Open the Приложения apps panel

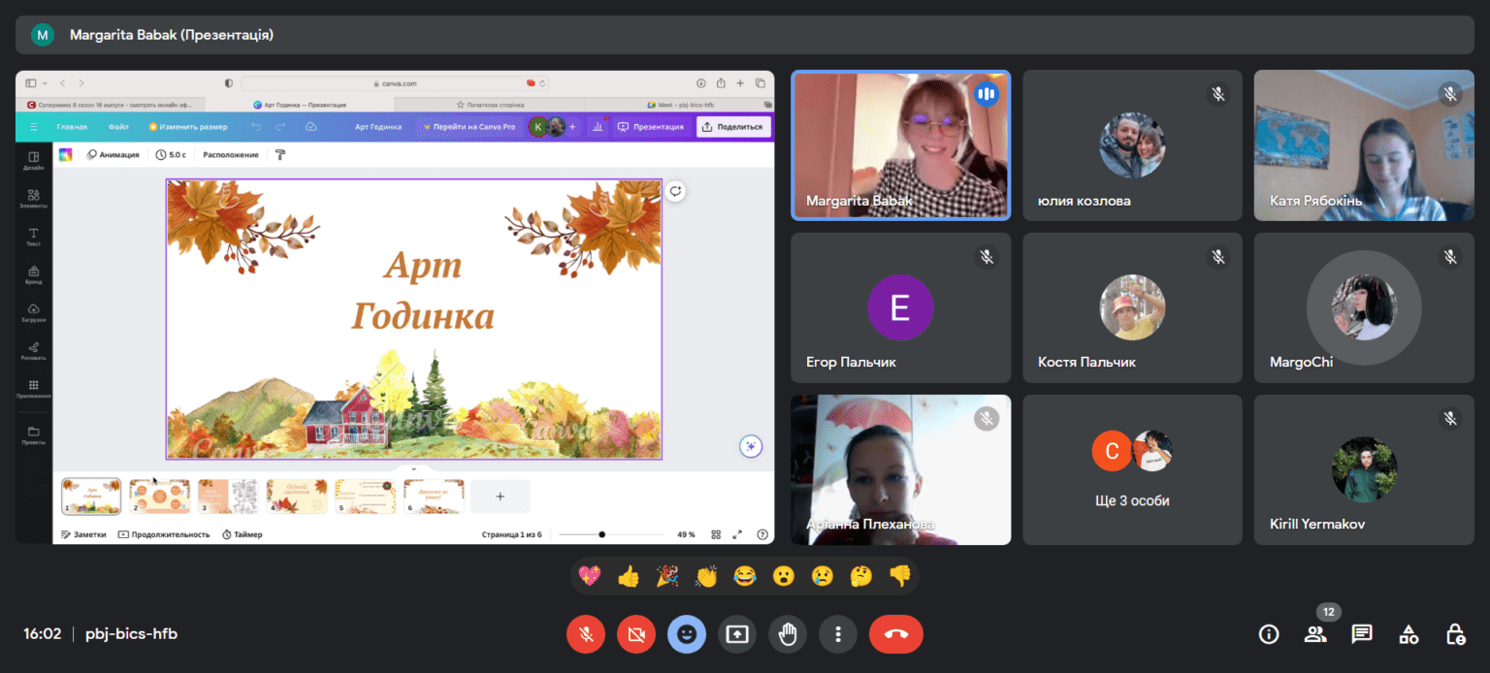[x=33, y=389]
